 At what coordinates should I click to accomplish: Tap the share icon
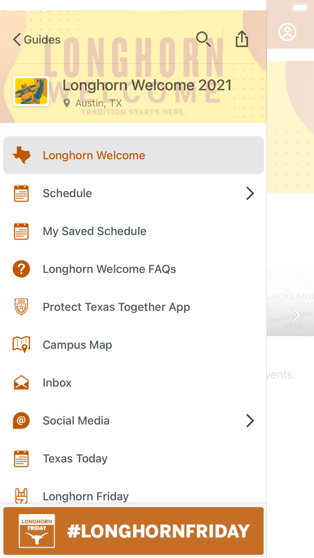(242, 39)
